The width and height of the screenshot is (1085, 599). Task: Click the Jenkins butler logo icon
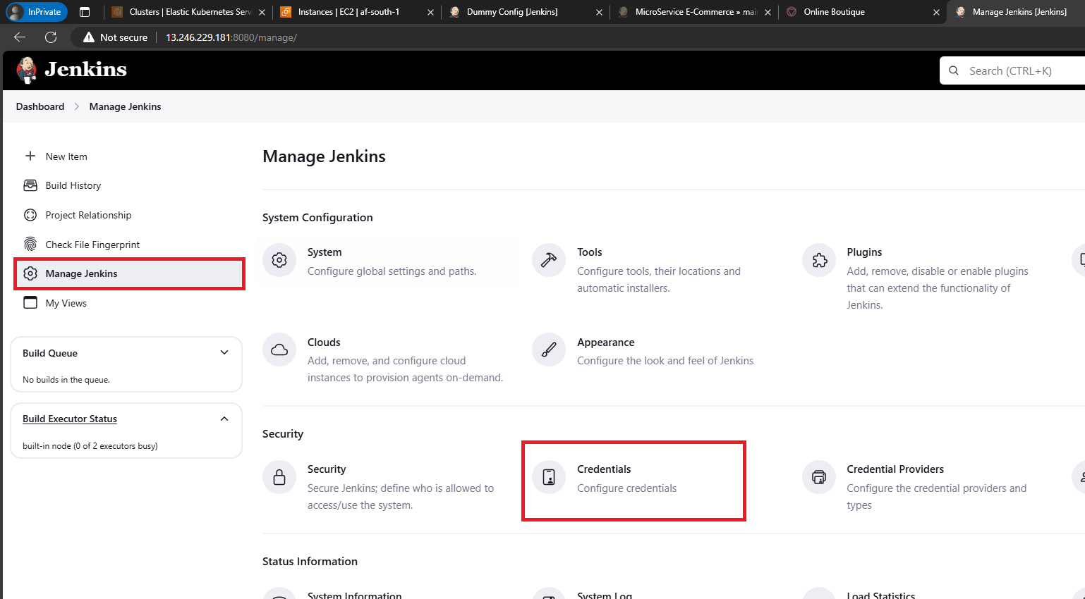27,70
